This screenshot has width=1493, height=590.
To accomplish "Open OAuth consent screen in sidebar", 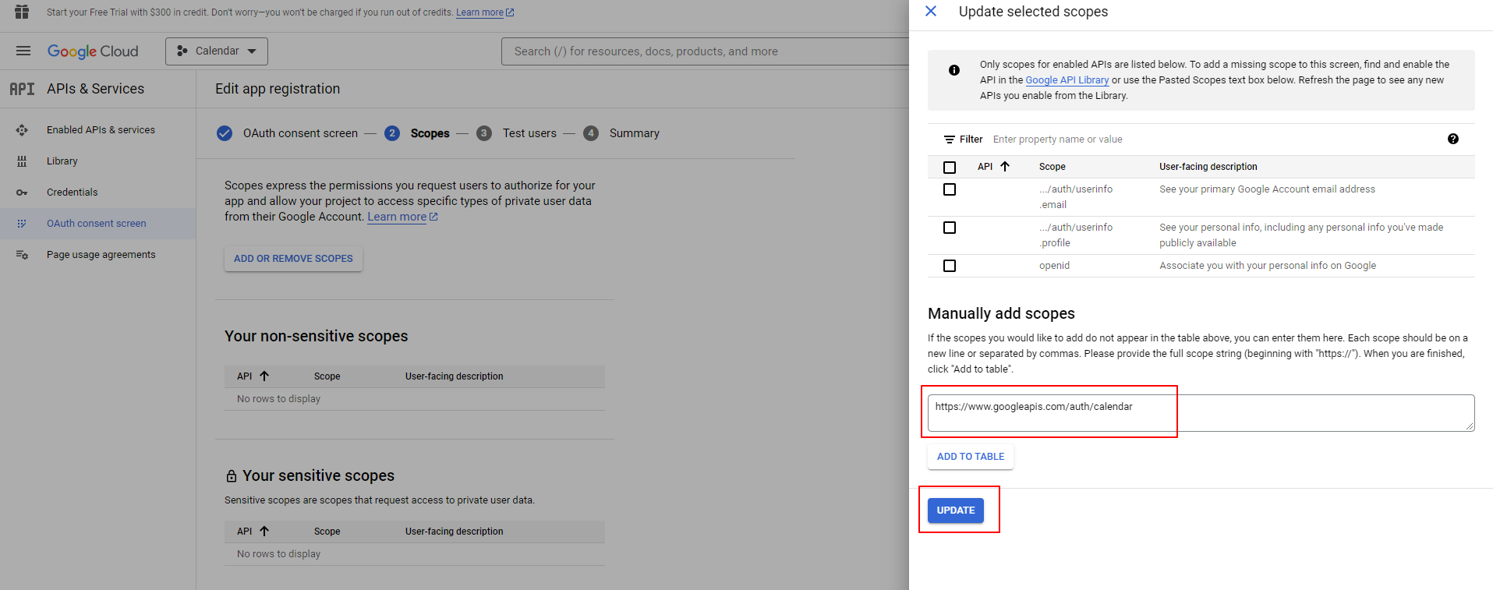I will point(97,224).
